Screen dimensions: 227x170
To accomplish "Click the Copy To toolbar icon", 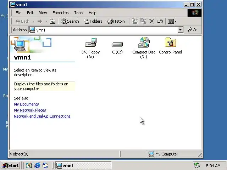I will [x=143, y=21].
